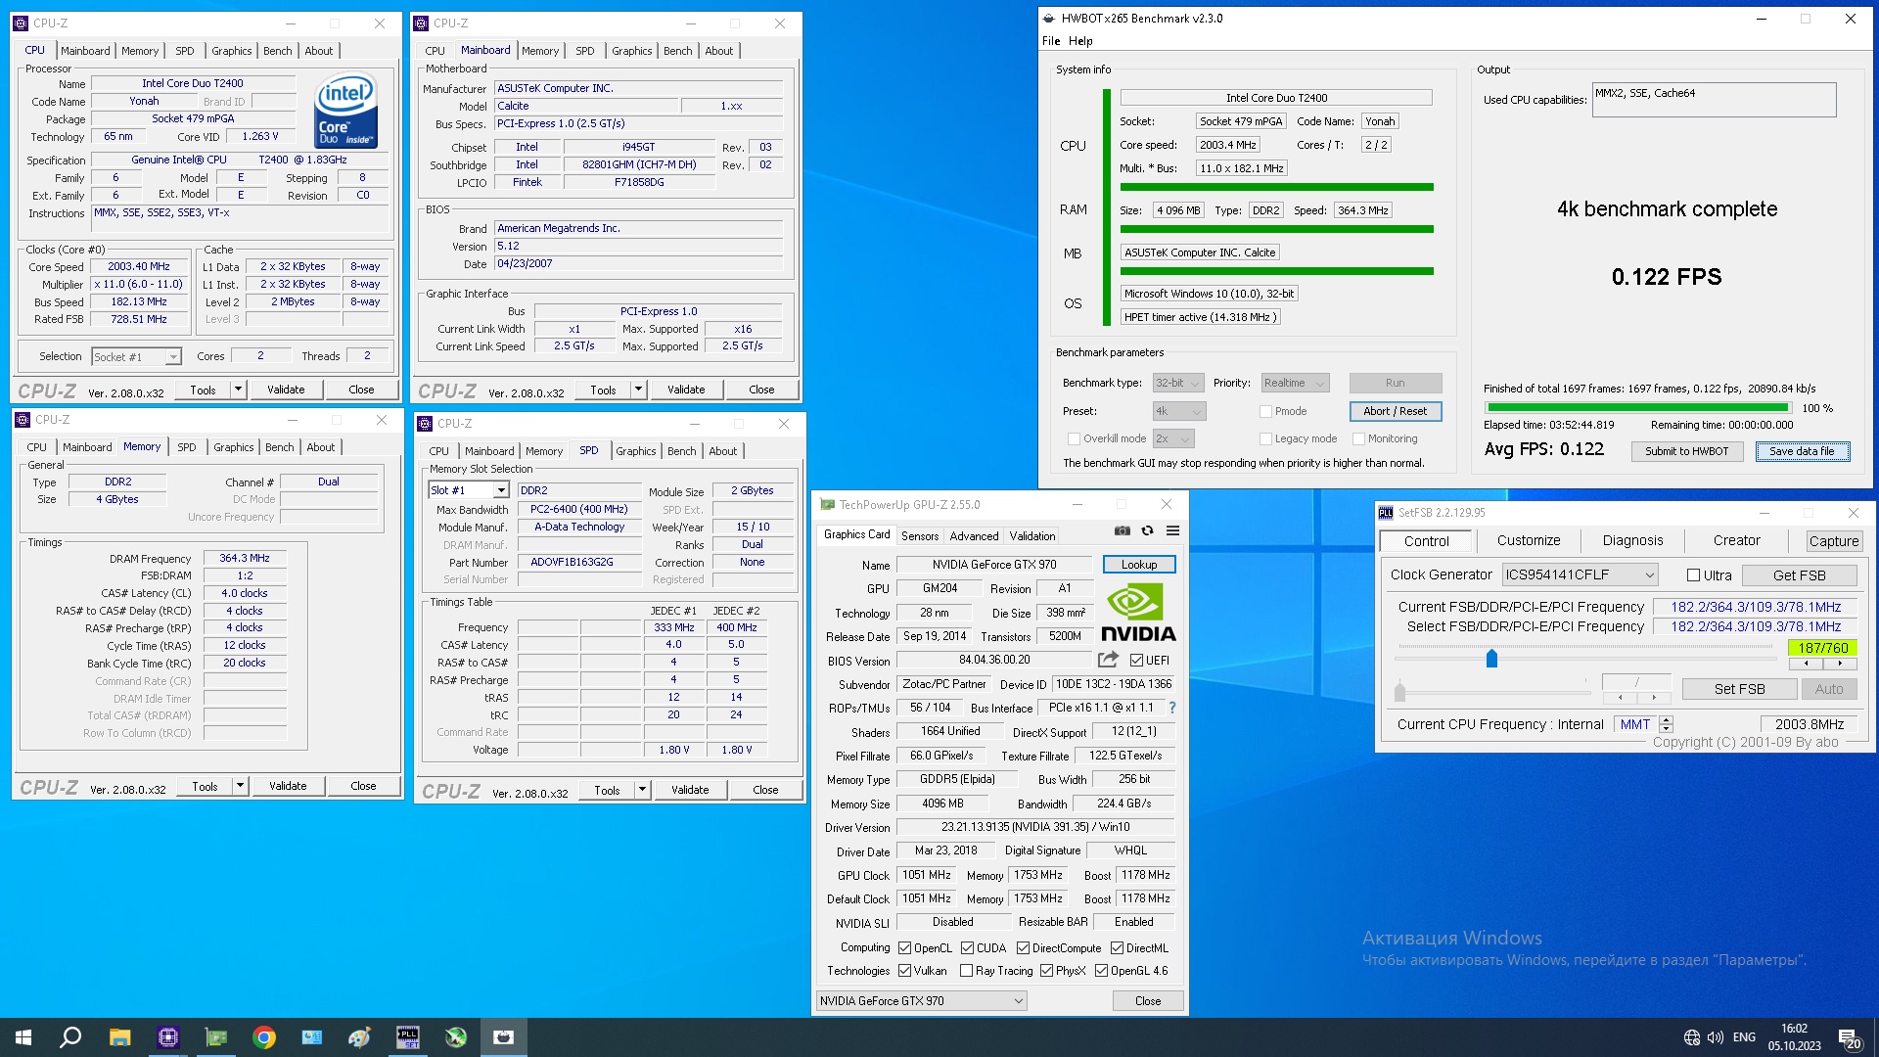This screenshot has height=1057, width=1879.
Task: Click the Intel Core Duo logo in CPU-Z
Action: (345, 112)
